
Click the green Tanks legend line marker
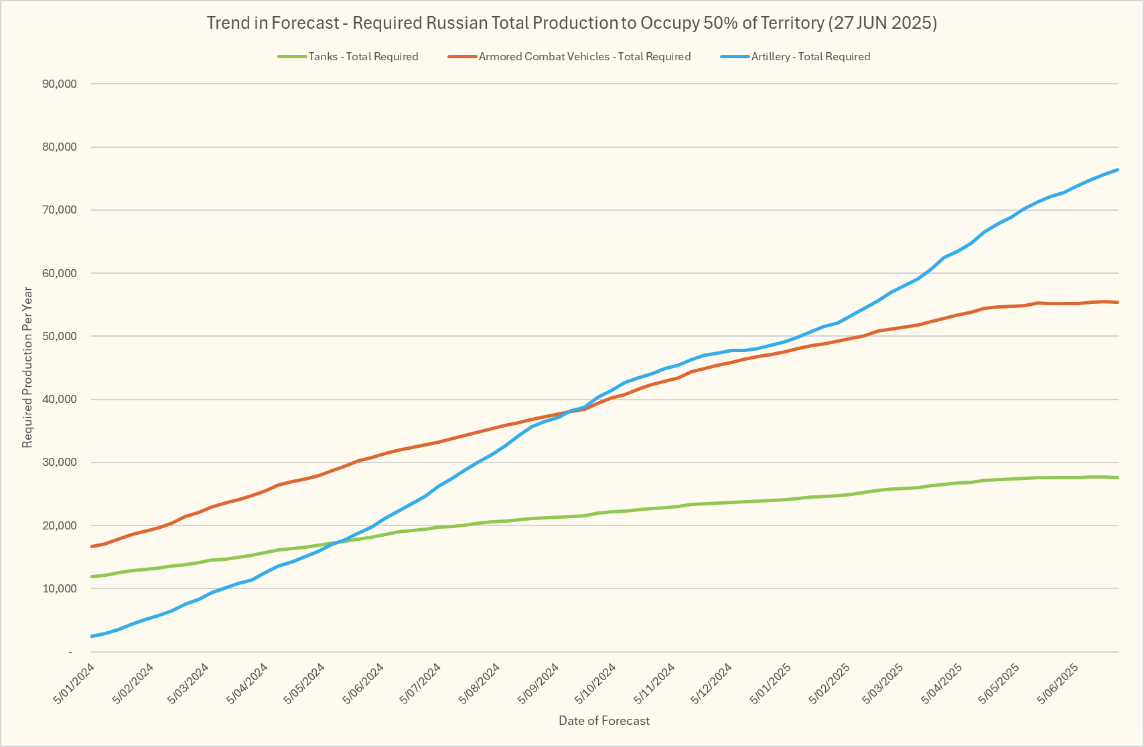[292, 57]
